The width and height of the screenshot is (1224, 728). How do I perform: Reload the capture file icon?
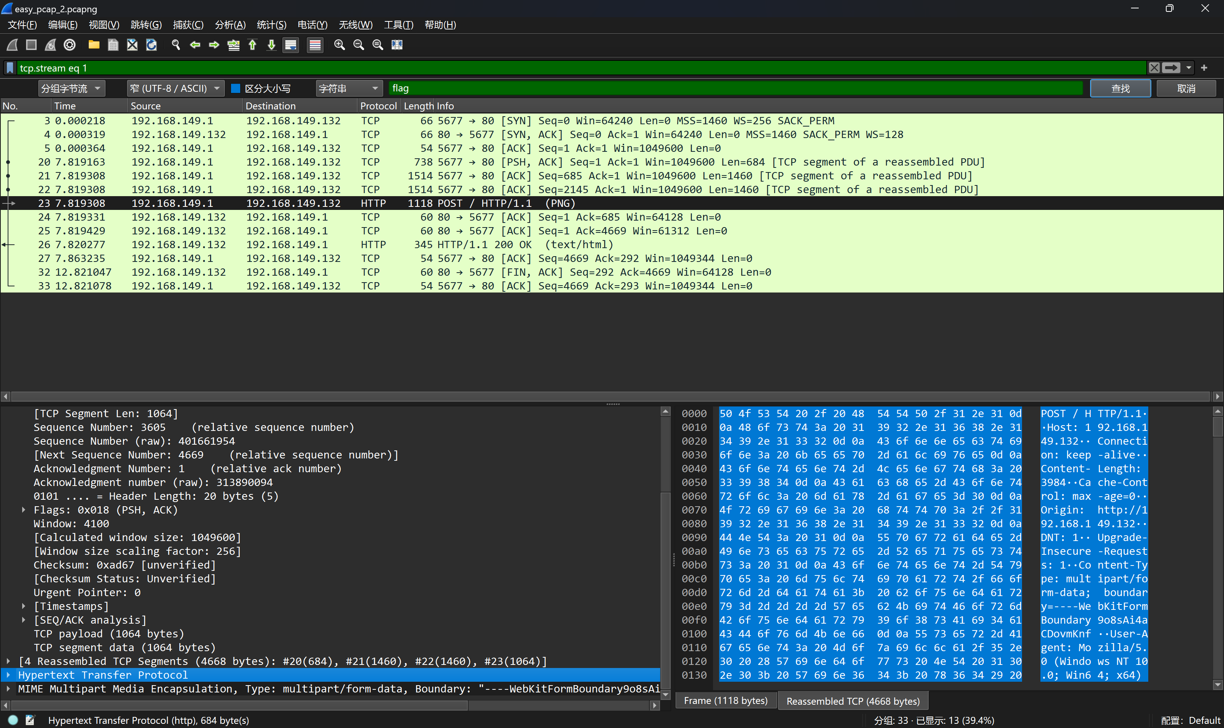151,45
